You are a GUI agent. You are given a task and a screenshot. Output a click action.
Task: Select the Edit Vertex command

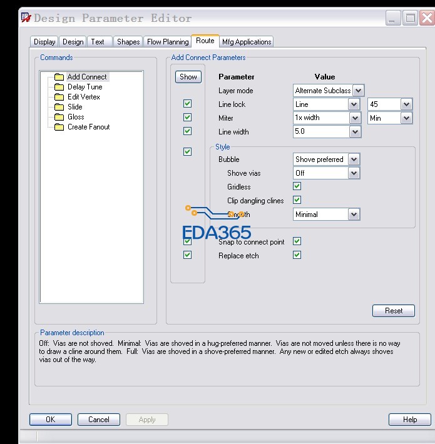coord(84,97)
